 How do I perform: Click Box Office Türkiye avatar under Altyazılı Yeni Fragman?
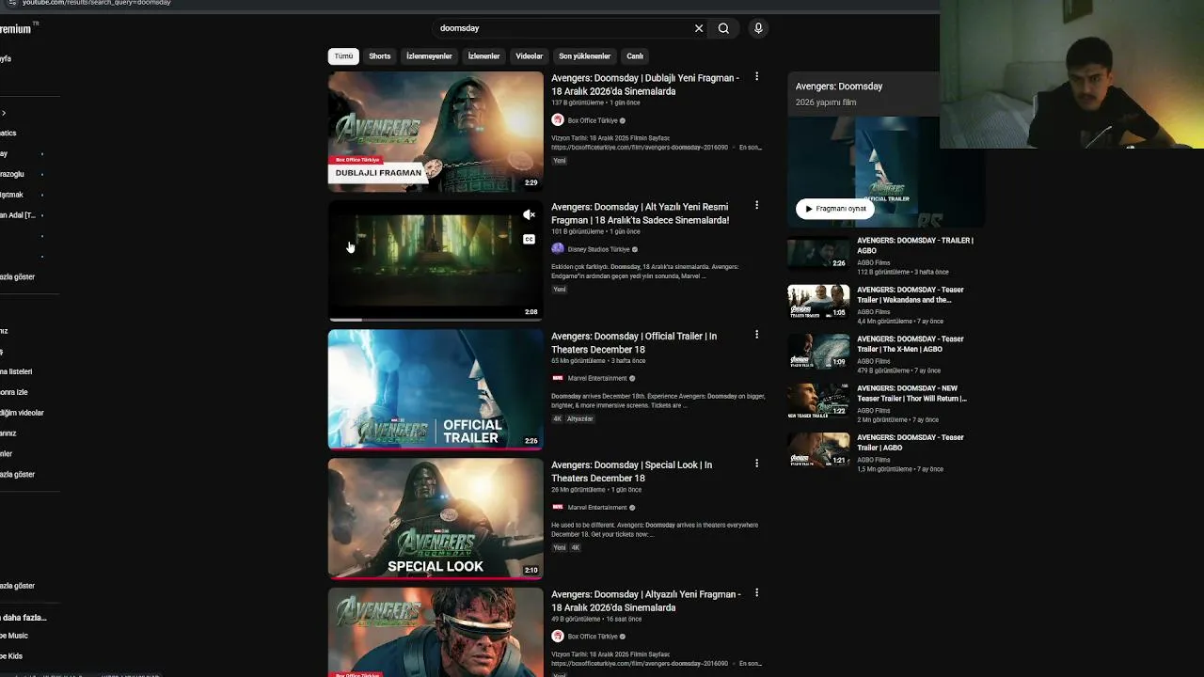(x=558, y=637)
